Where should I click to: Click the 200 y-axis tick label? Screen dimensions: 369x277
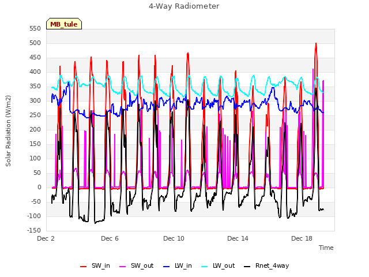[x=35, y=129]
